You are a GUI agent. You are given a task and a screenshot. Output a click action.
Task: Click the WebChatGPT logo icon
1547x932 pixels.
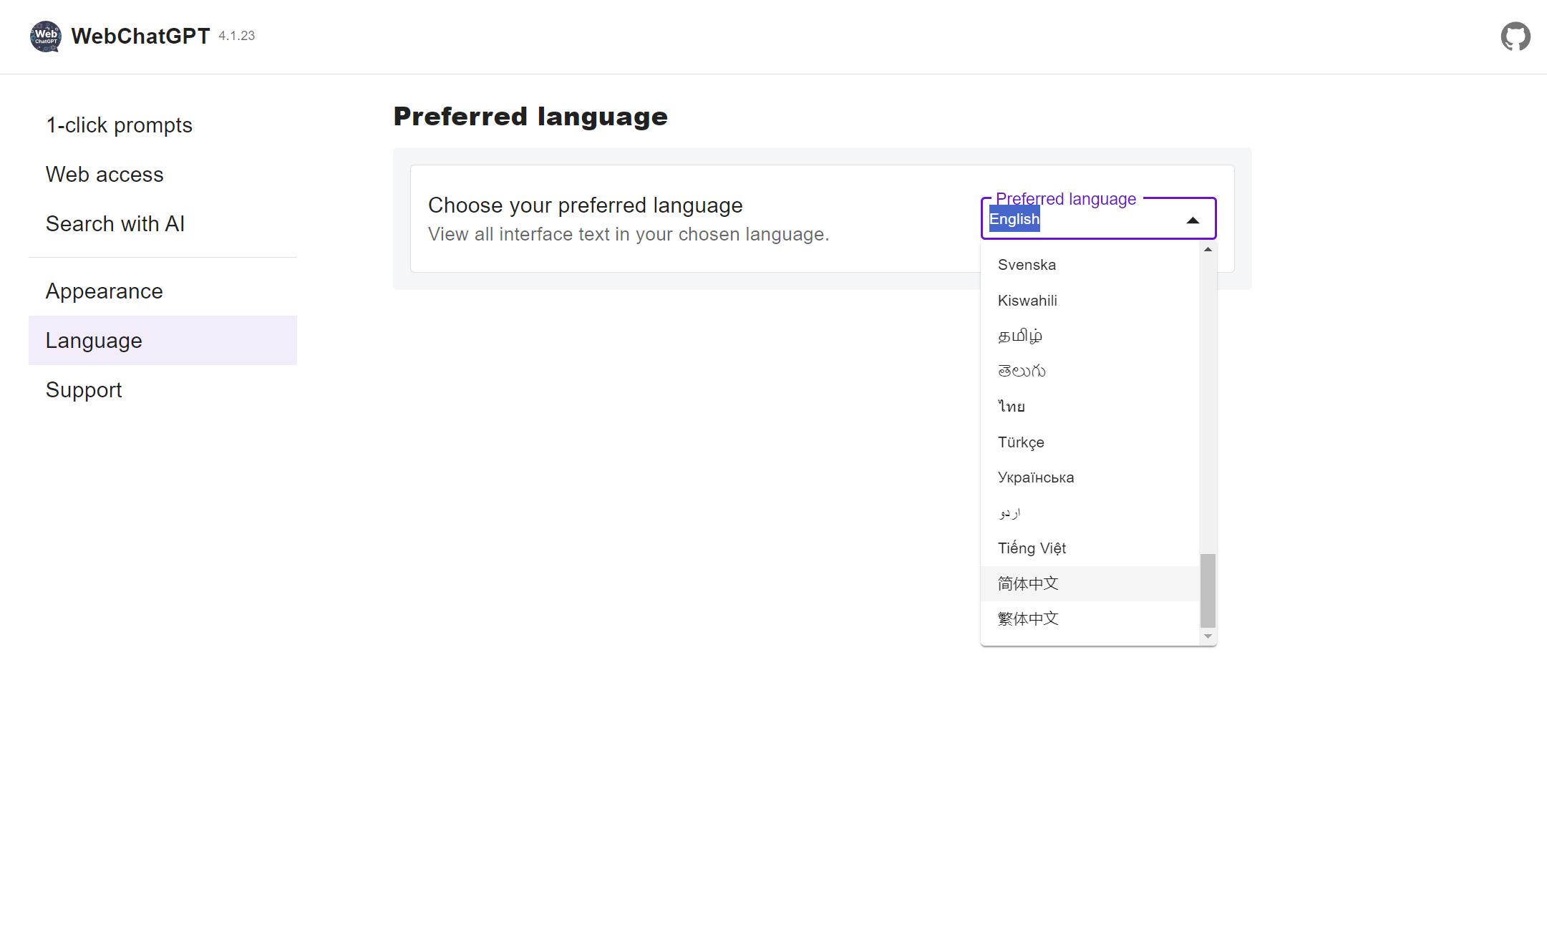pyautogui.click(x=46, y=37)
